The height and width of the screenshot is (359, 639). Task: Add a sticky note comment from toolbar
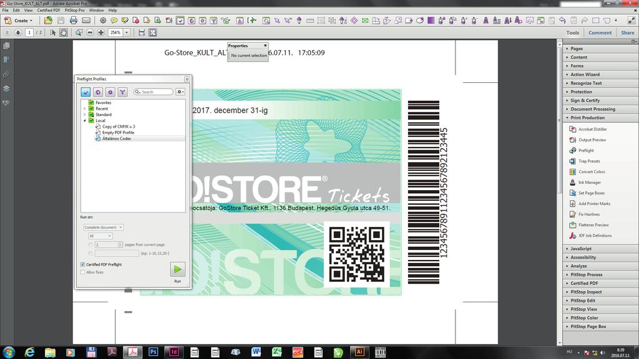tap(114, 21)
